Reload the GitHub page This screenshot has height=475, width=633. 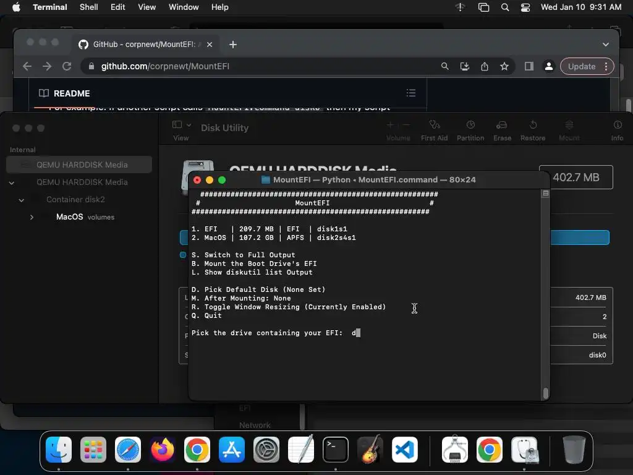click(x=67, y=66)
